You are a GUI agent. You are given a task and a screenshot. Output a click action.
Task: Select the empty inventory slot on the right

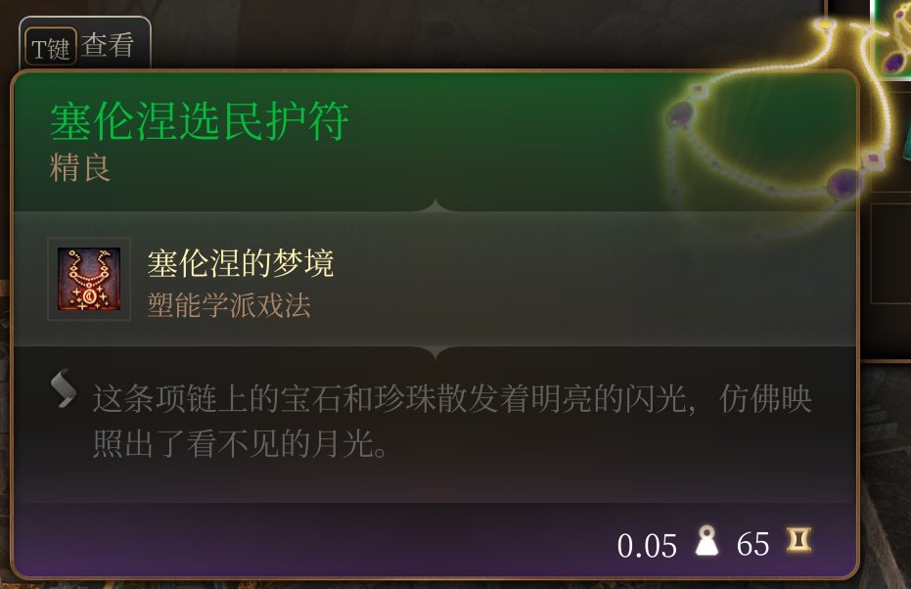890,252
